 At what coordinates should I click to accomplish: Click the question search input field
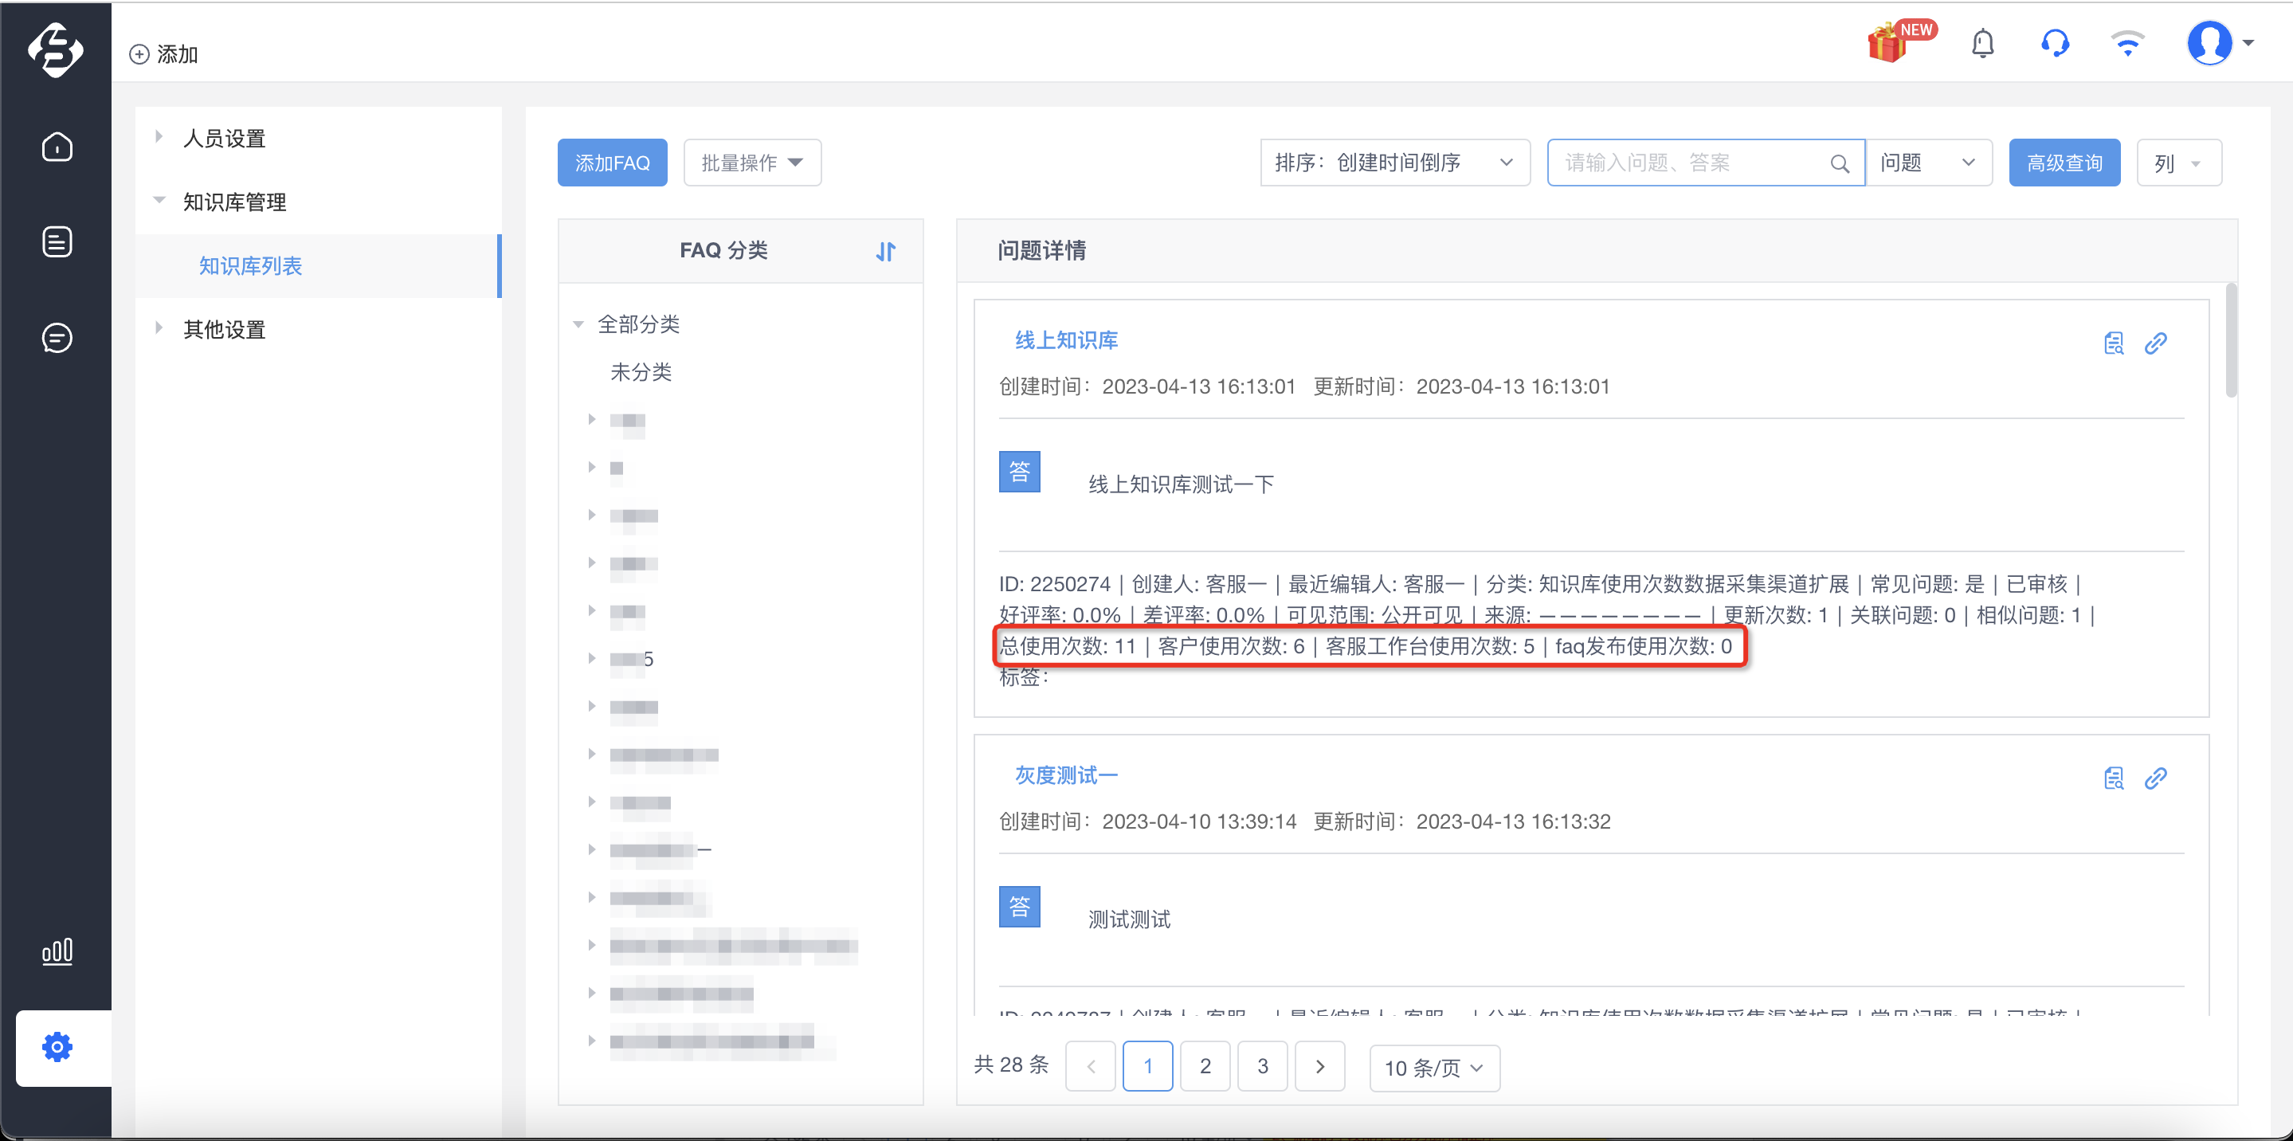pyautogui.click(x=1695, y=163)
